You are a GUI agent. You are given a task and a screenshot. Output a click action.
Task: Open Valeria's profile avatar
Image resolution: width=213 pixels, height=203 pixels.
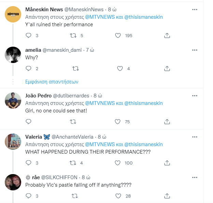13,142
